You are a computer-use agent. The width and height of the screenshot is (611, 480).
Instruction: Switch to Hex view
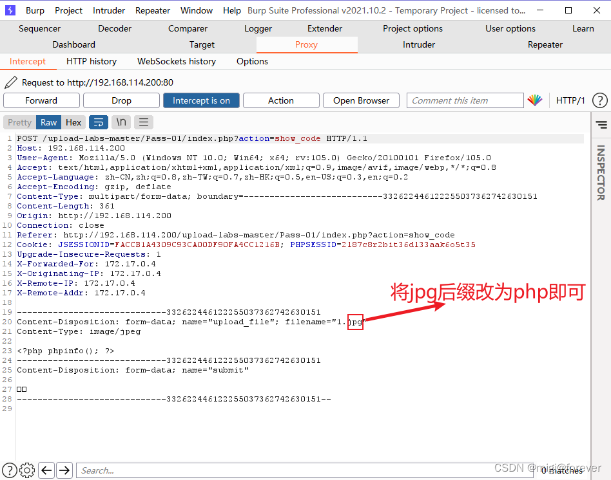[x=73, y=122]
